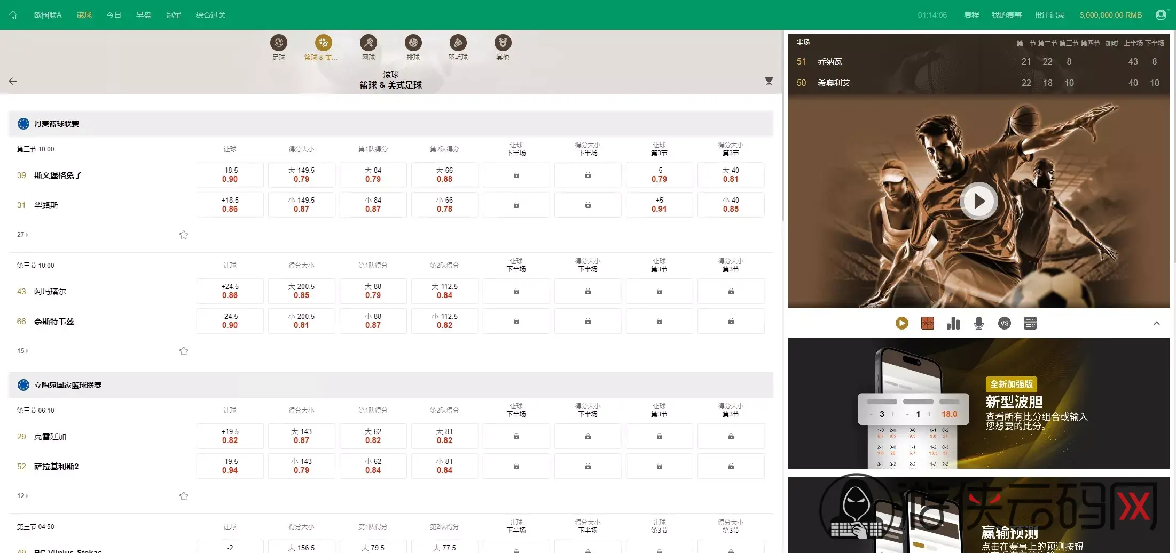The width and height of the screenshot is (1176, 553).
Task: Show the basketball court tracker icon
Action: point(928,323)
